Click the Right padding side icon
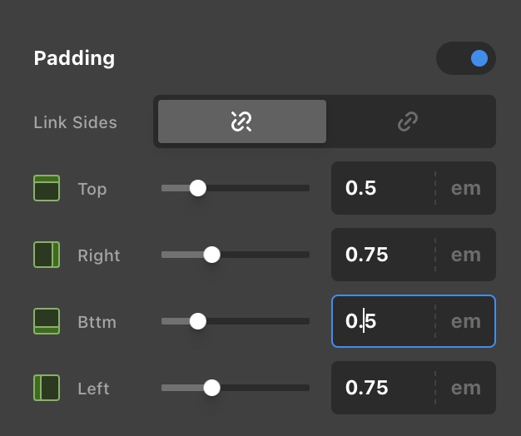This screenshot has height=436, width=521. pos(47,255)
